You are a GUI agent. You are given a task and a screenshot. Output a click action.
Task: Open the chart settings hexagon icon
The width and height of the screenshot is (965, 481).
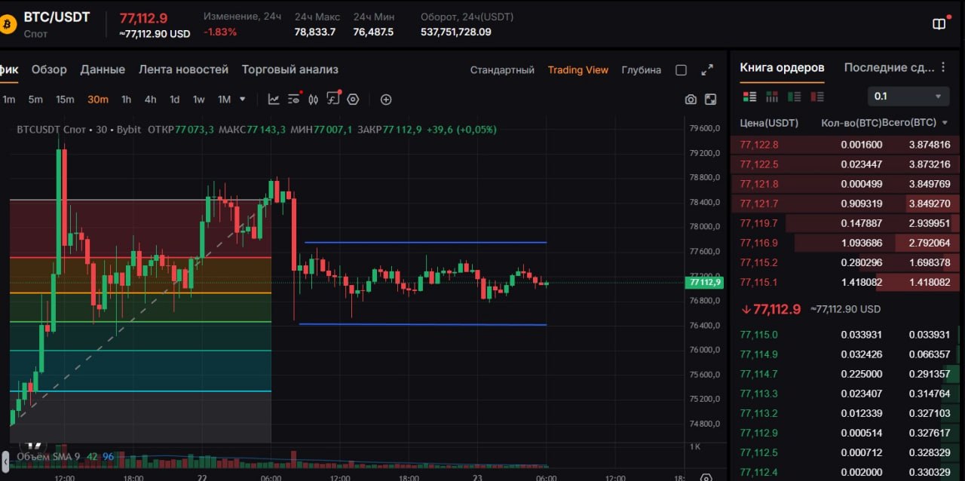[x=353, y=100]
